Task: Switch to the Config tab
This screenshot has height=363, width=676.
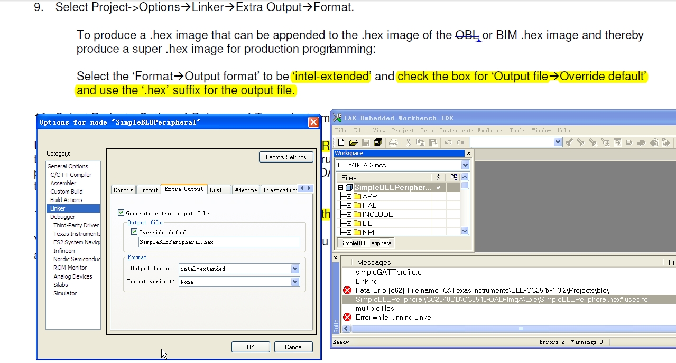Action: click(x=124, y=190)
